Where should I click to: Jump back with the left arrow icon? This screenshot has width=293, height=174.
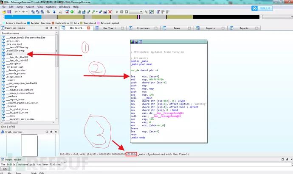click(x=16, y=12)
